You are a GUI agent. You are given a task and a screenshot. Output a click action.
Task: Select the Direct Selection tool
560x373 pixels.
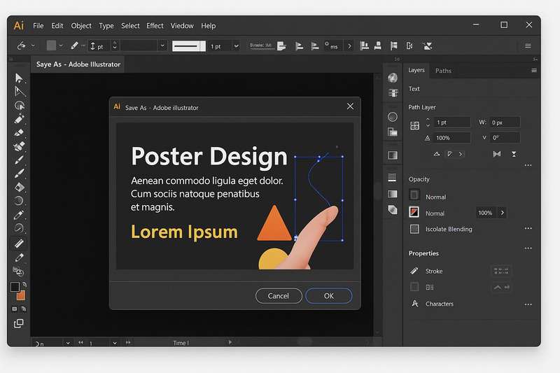pyautogui.click(x=20, y=92)
